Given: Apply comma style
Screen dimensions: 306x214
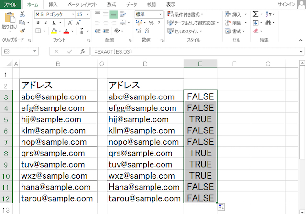Looking at the screenshot, I should pos(159,23).
